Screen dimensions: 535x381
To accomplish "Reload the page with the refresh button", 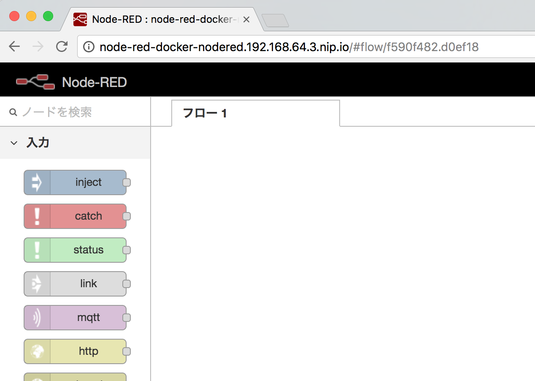I will pyautogui.click(x=62, y=46).
